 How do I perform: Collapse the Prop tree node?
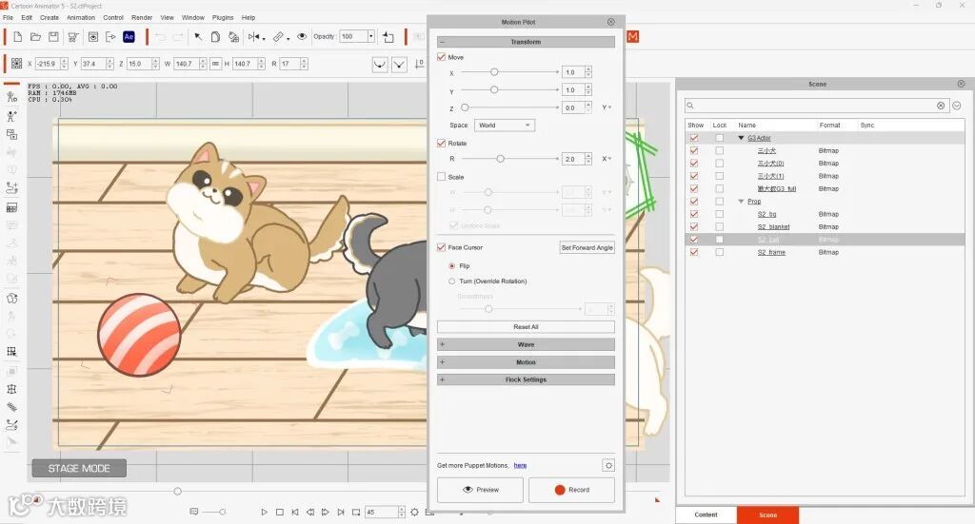(x=741, y=202)
